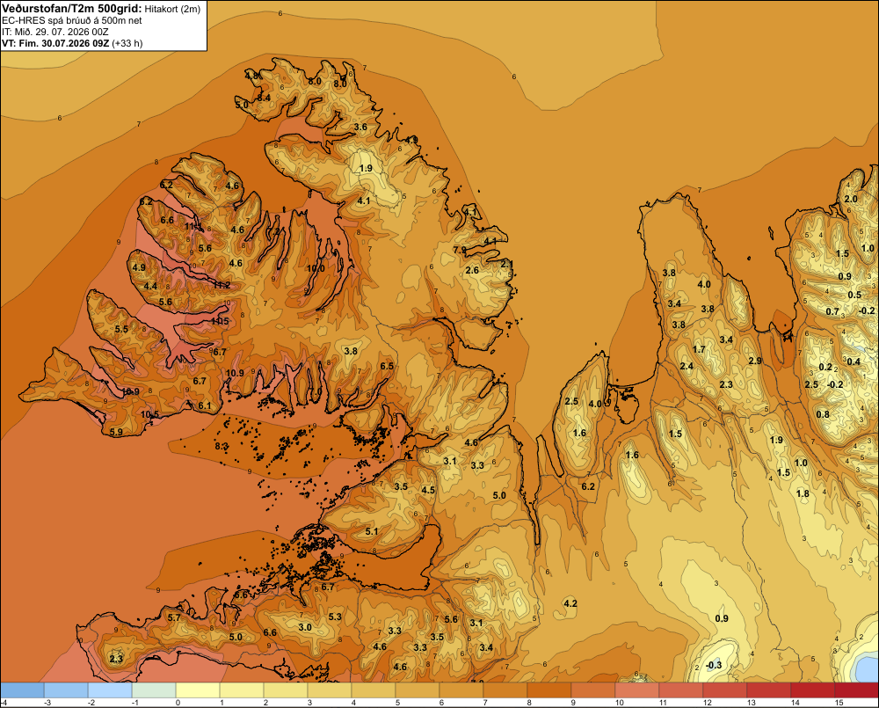Screen dimensions: 879x708
Task: Click the 2.0 temperature label at top right
Action: [851, 199]
